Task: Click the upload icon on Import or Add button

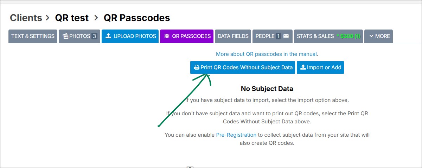Action: (303, 67)
